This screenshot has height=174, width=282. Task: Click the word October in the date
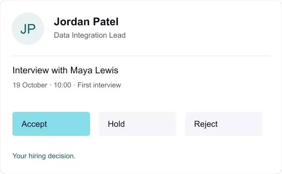click(35, 85)
